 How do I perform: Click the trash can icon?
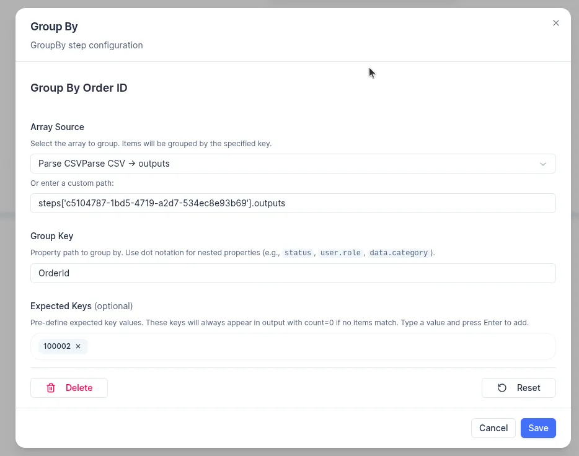[51, 388]
